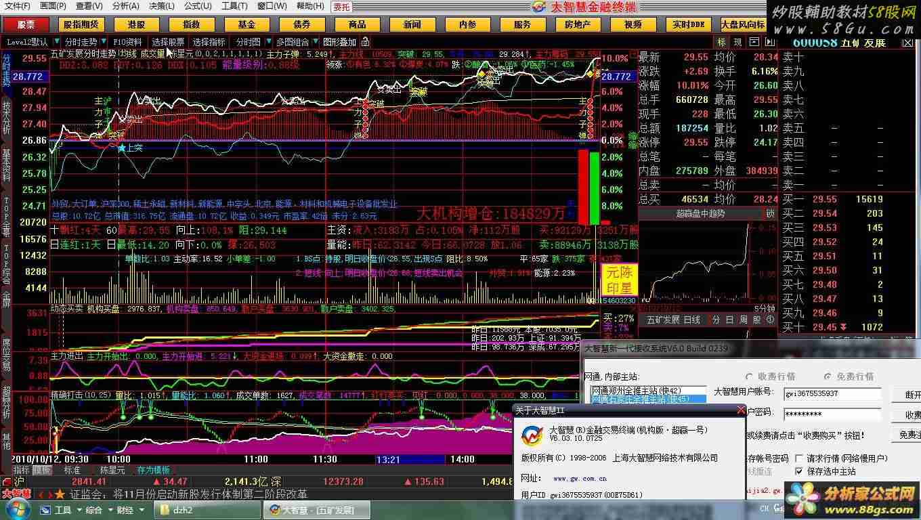
Task: Close the 关于大智慧II dialog
Action: click(x=740, y=410)
